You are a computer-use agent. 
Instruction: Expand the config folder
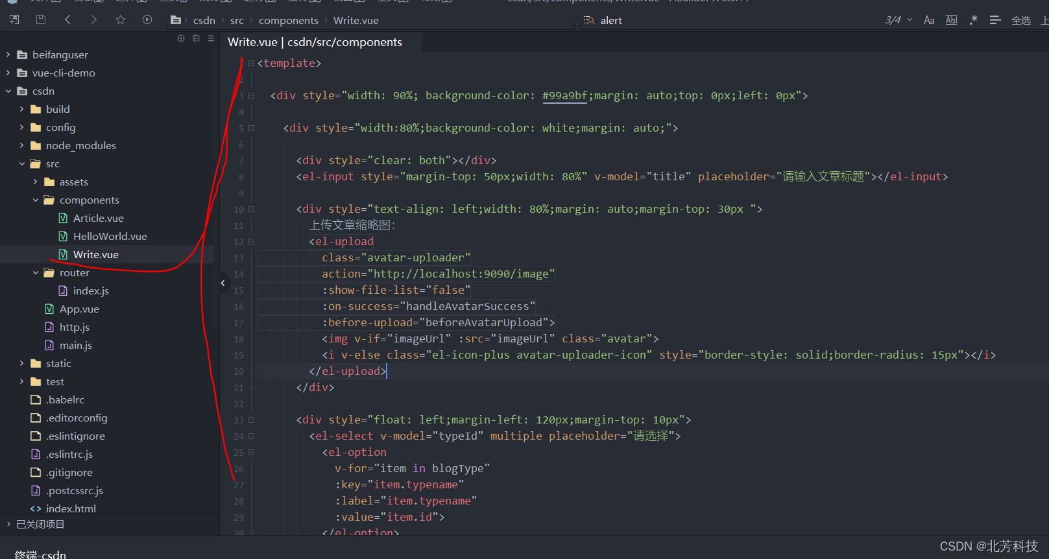pos(21,127)
